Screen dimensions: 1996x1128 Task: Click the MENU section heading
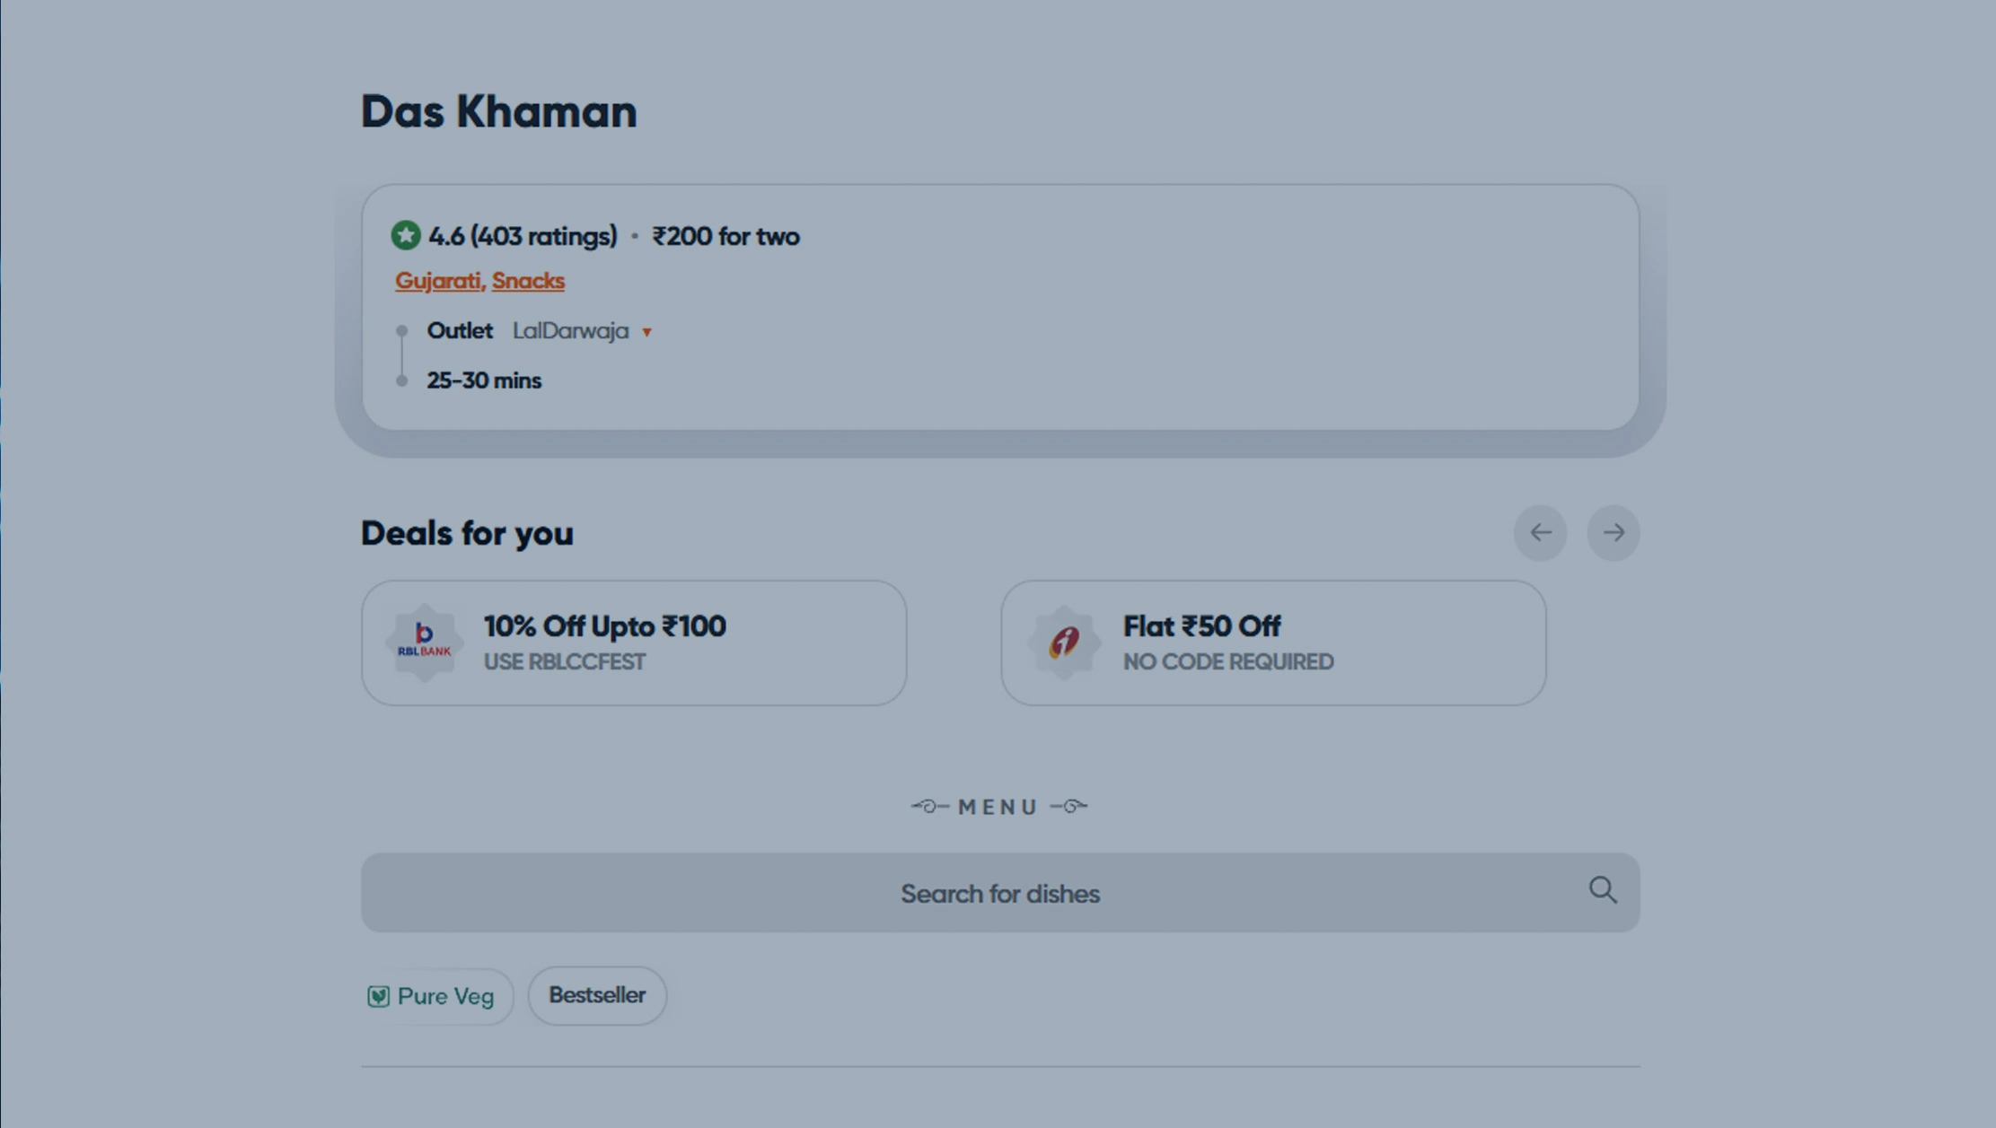click(998, 807)
